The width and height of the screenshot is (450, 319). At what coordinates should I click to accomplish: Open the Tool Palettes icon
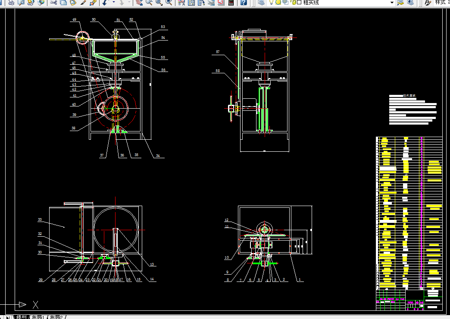point(201,3)
